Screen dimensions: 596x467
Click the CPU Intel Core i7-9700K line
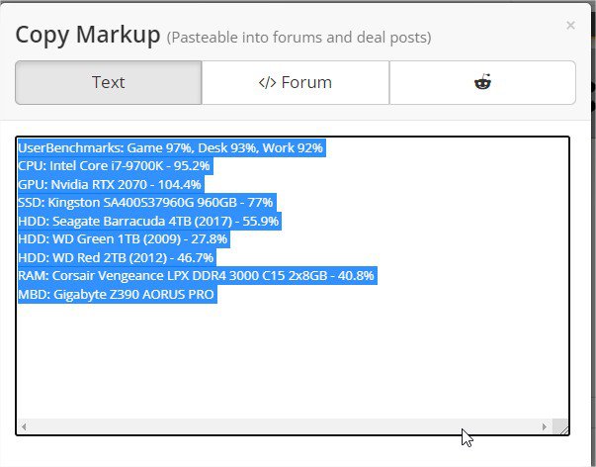tap(114, 166)
